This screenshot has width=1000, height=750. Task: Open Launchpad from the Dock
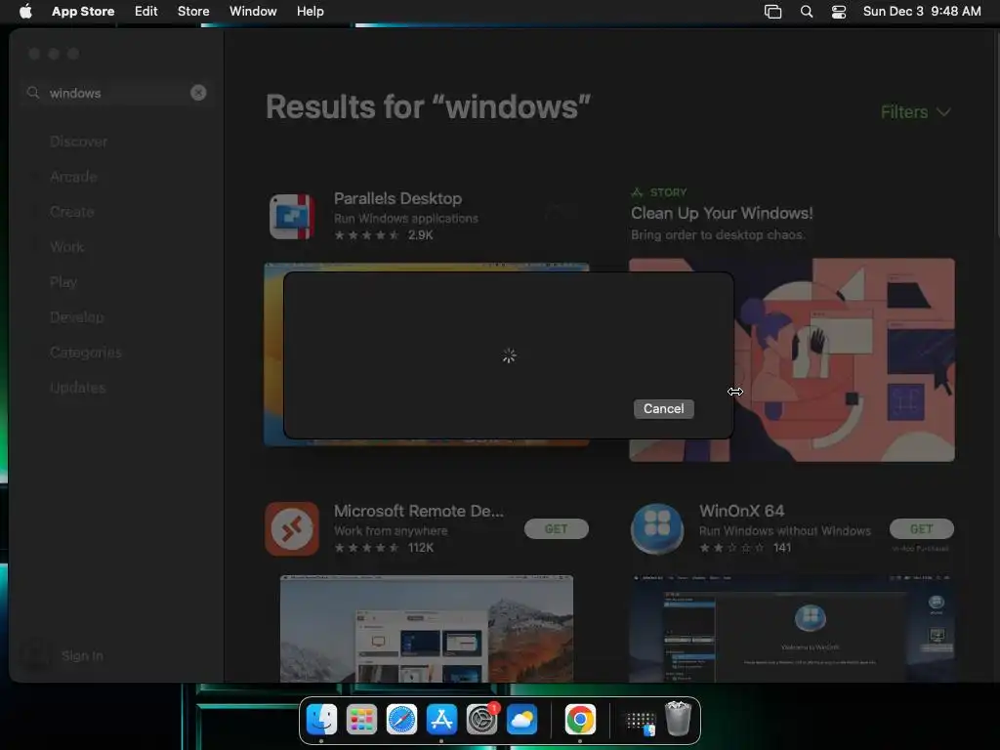tap(361, 720)
